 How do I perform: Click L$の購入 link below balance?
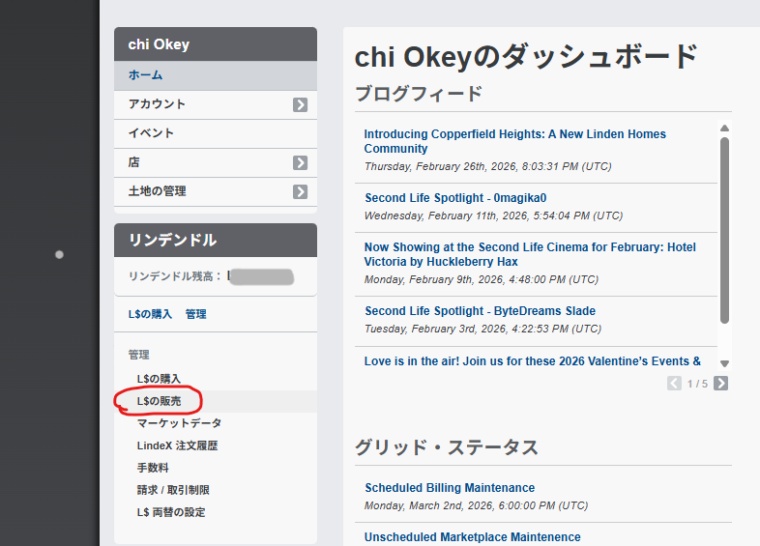[149, 314]
